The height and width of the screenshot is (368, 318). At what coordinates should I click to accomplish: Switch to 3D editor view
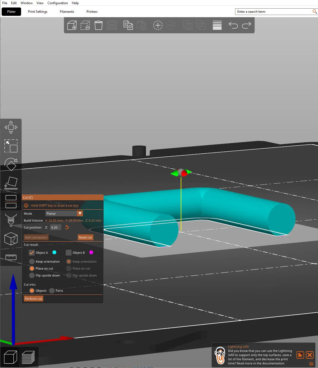pyautogui.click(x=11, y=357)
